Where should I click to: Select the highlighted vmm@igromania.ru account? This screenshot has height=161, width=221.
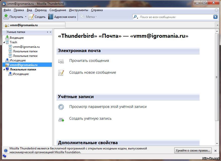tap(27, 65)
